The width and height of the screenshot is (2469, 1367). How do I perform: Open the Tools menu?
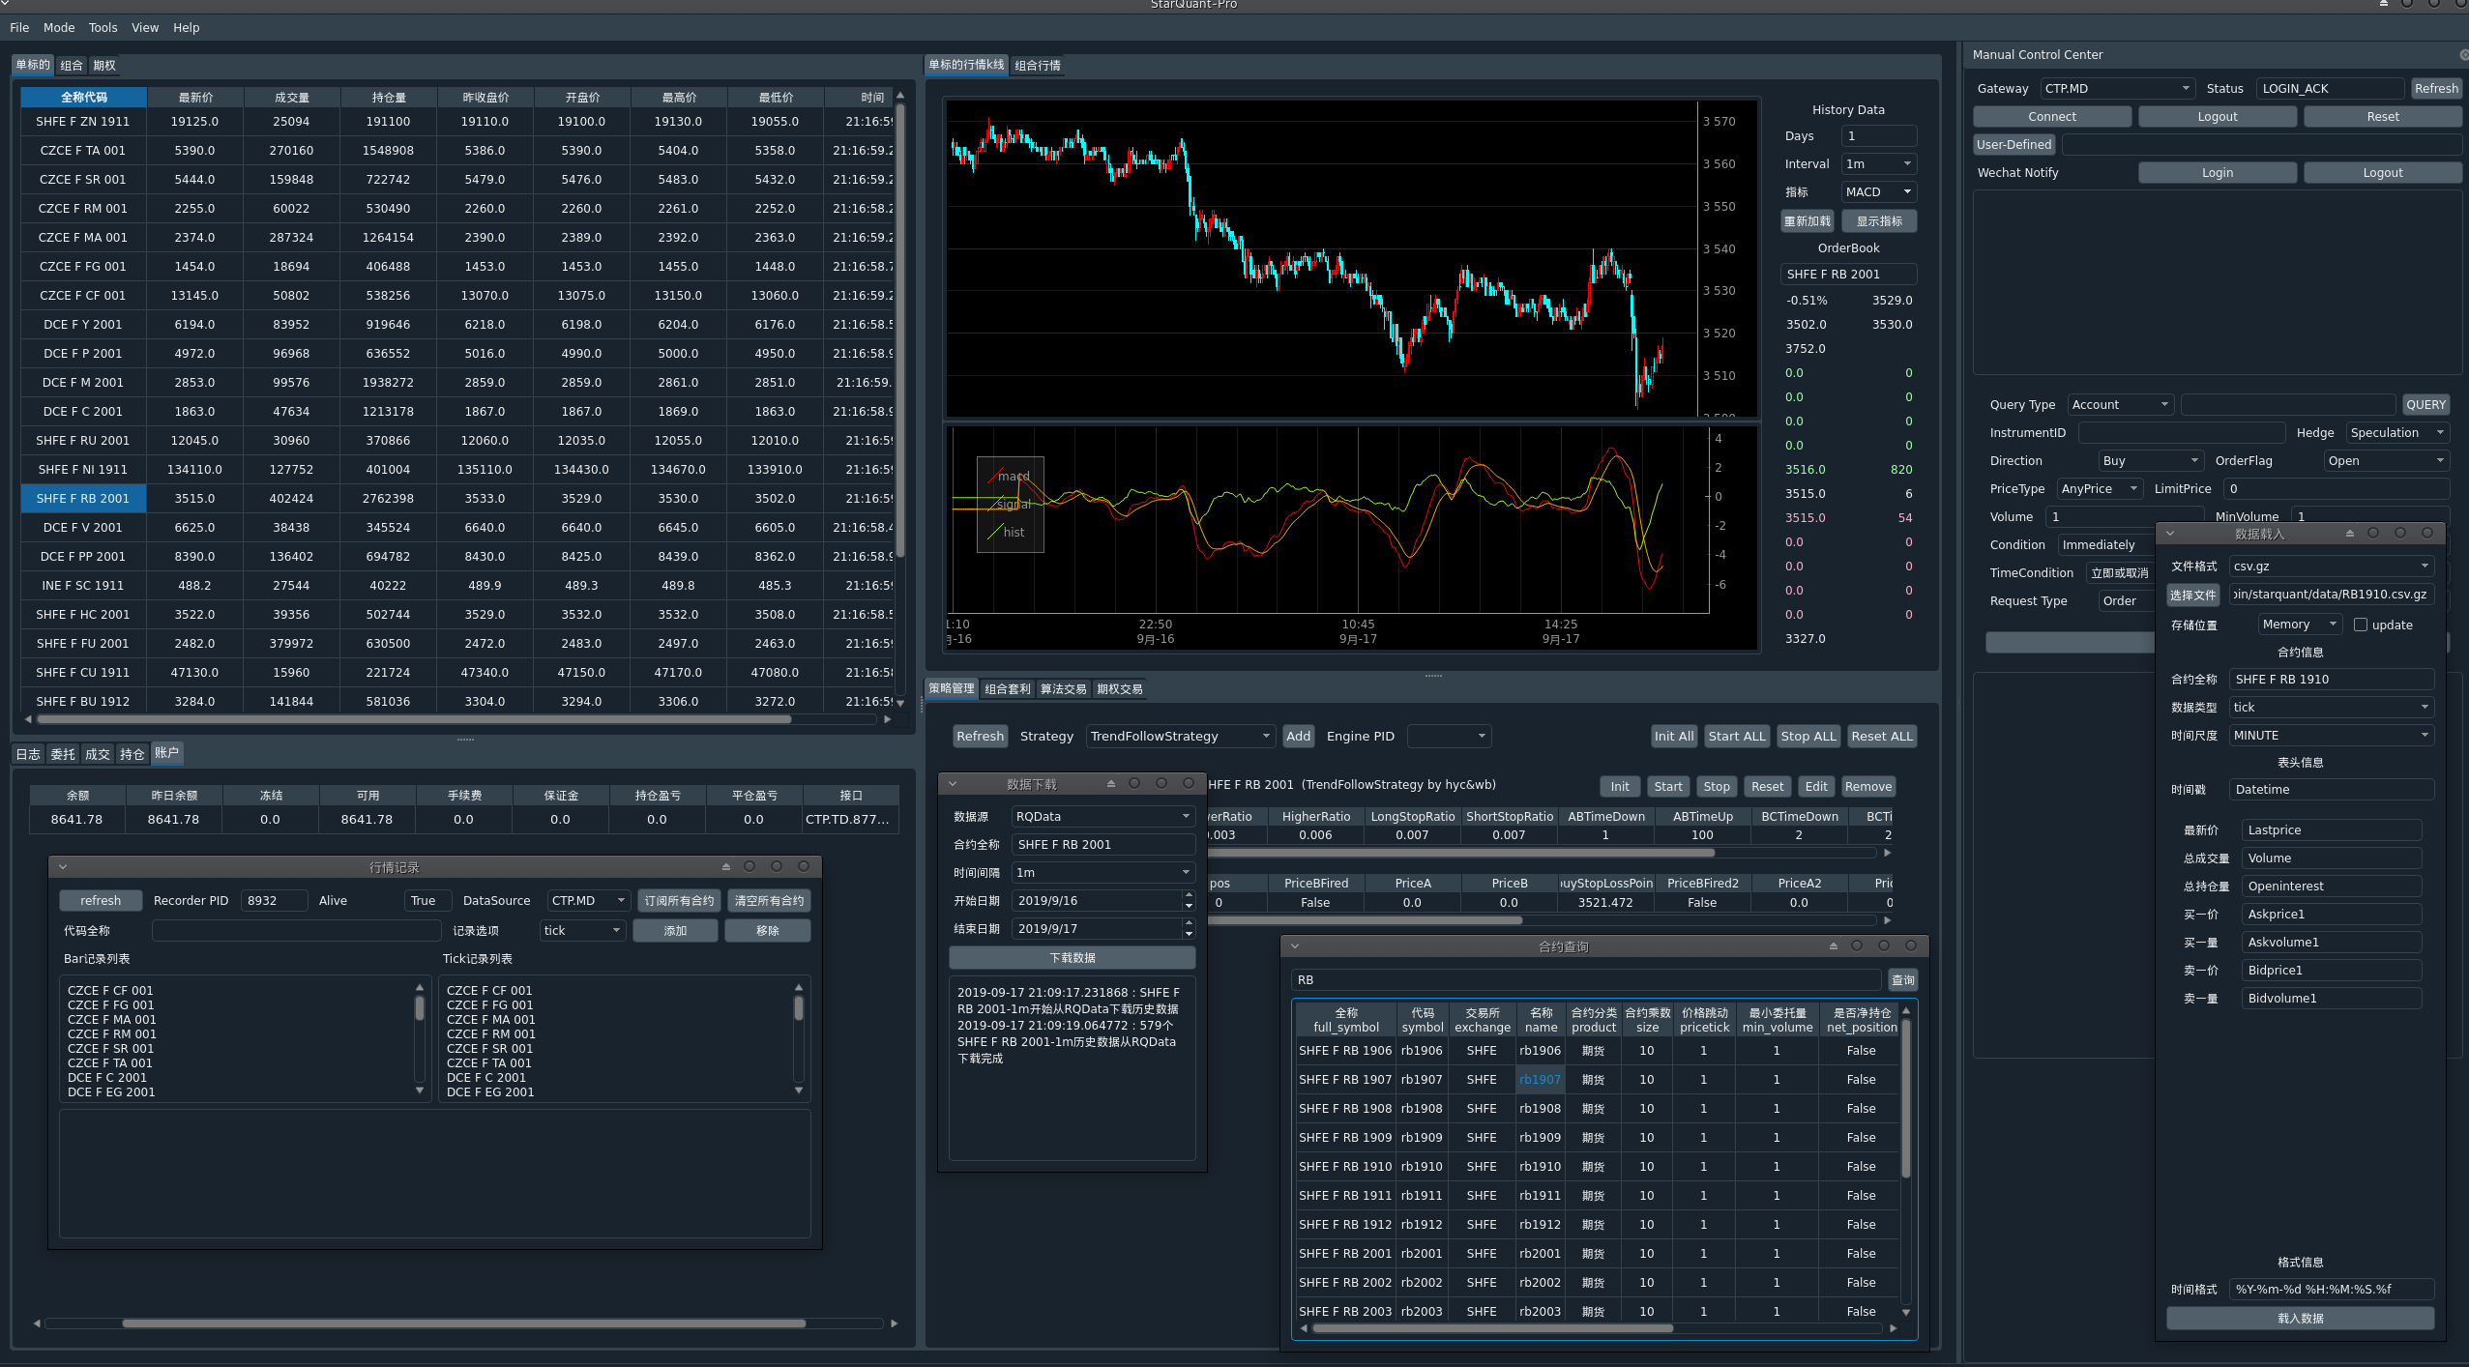pyautogui.click(x=103, y=28)
